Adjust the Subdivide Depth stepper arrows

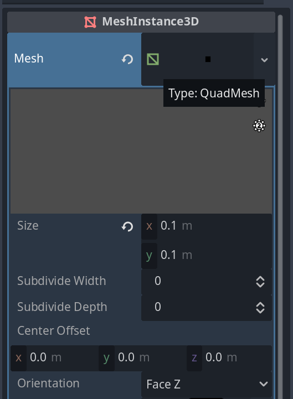[x=260, y=308]
